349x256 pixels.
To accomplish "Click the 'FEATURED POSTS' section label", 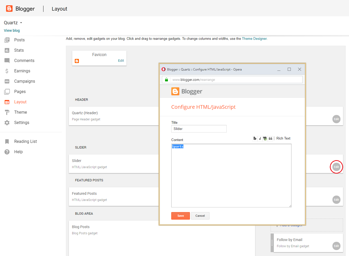I will (89, 180).
